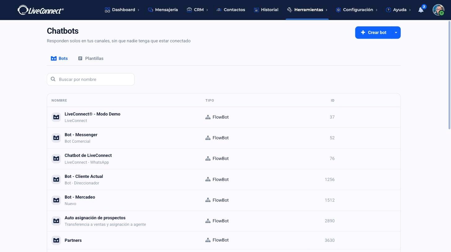
Task: Expand the Configuración menu
Action: tap(357, 10)
